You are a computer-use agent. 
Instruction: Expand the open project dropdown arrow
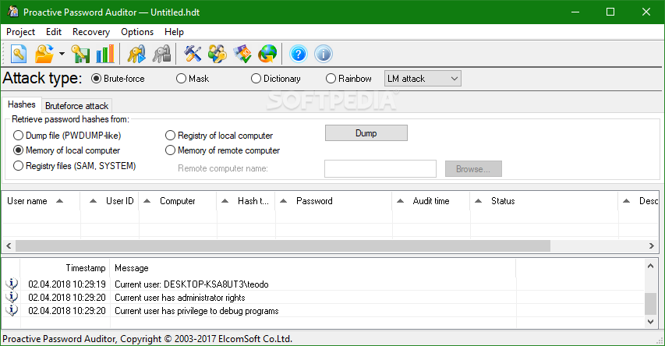click(x=62, y=54)
